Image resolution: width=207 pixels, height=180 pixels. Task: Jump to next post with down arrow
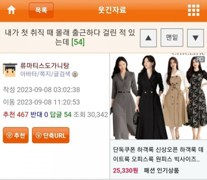tap(196, 38)
